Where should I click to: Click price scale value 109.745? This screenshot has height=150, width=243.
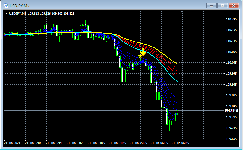pyautogui.click(x=232, y=128)
